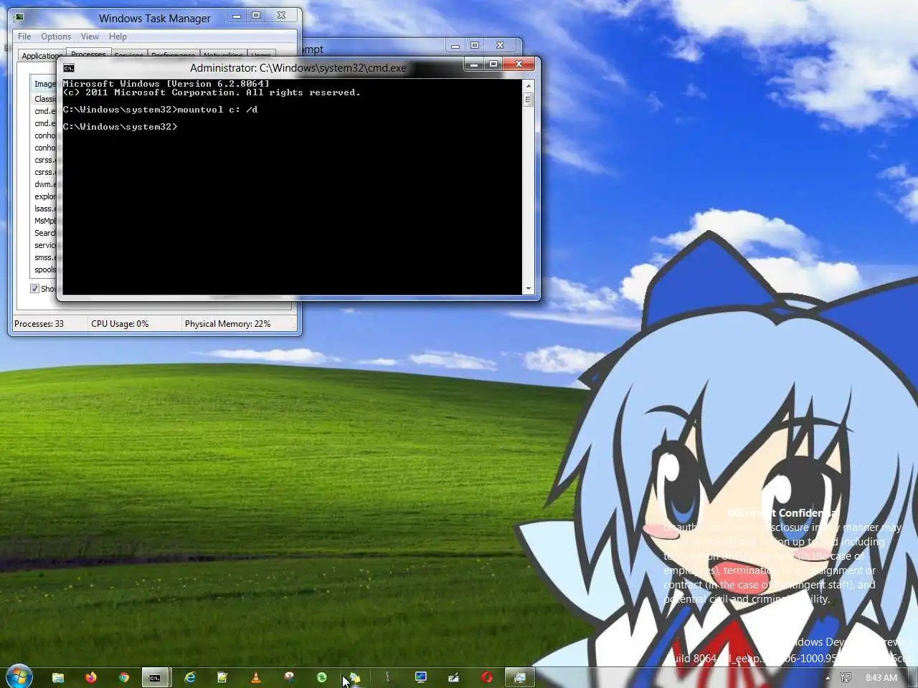The image size is (918, 688).
Task: Click the Physical Memory: 22% status entry
Action: (x=227, y=324)
